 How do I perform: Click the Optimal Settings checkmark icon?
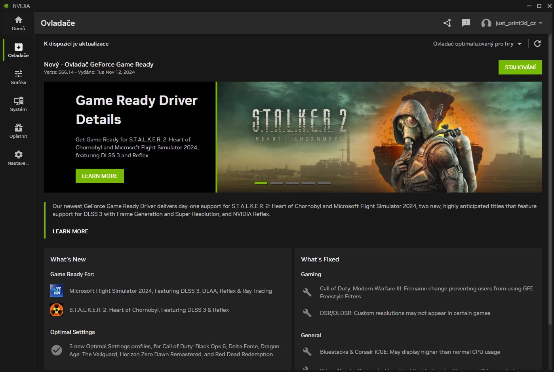[x=57, y=350]
